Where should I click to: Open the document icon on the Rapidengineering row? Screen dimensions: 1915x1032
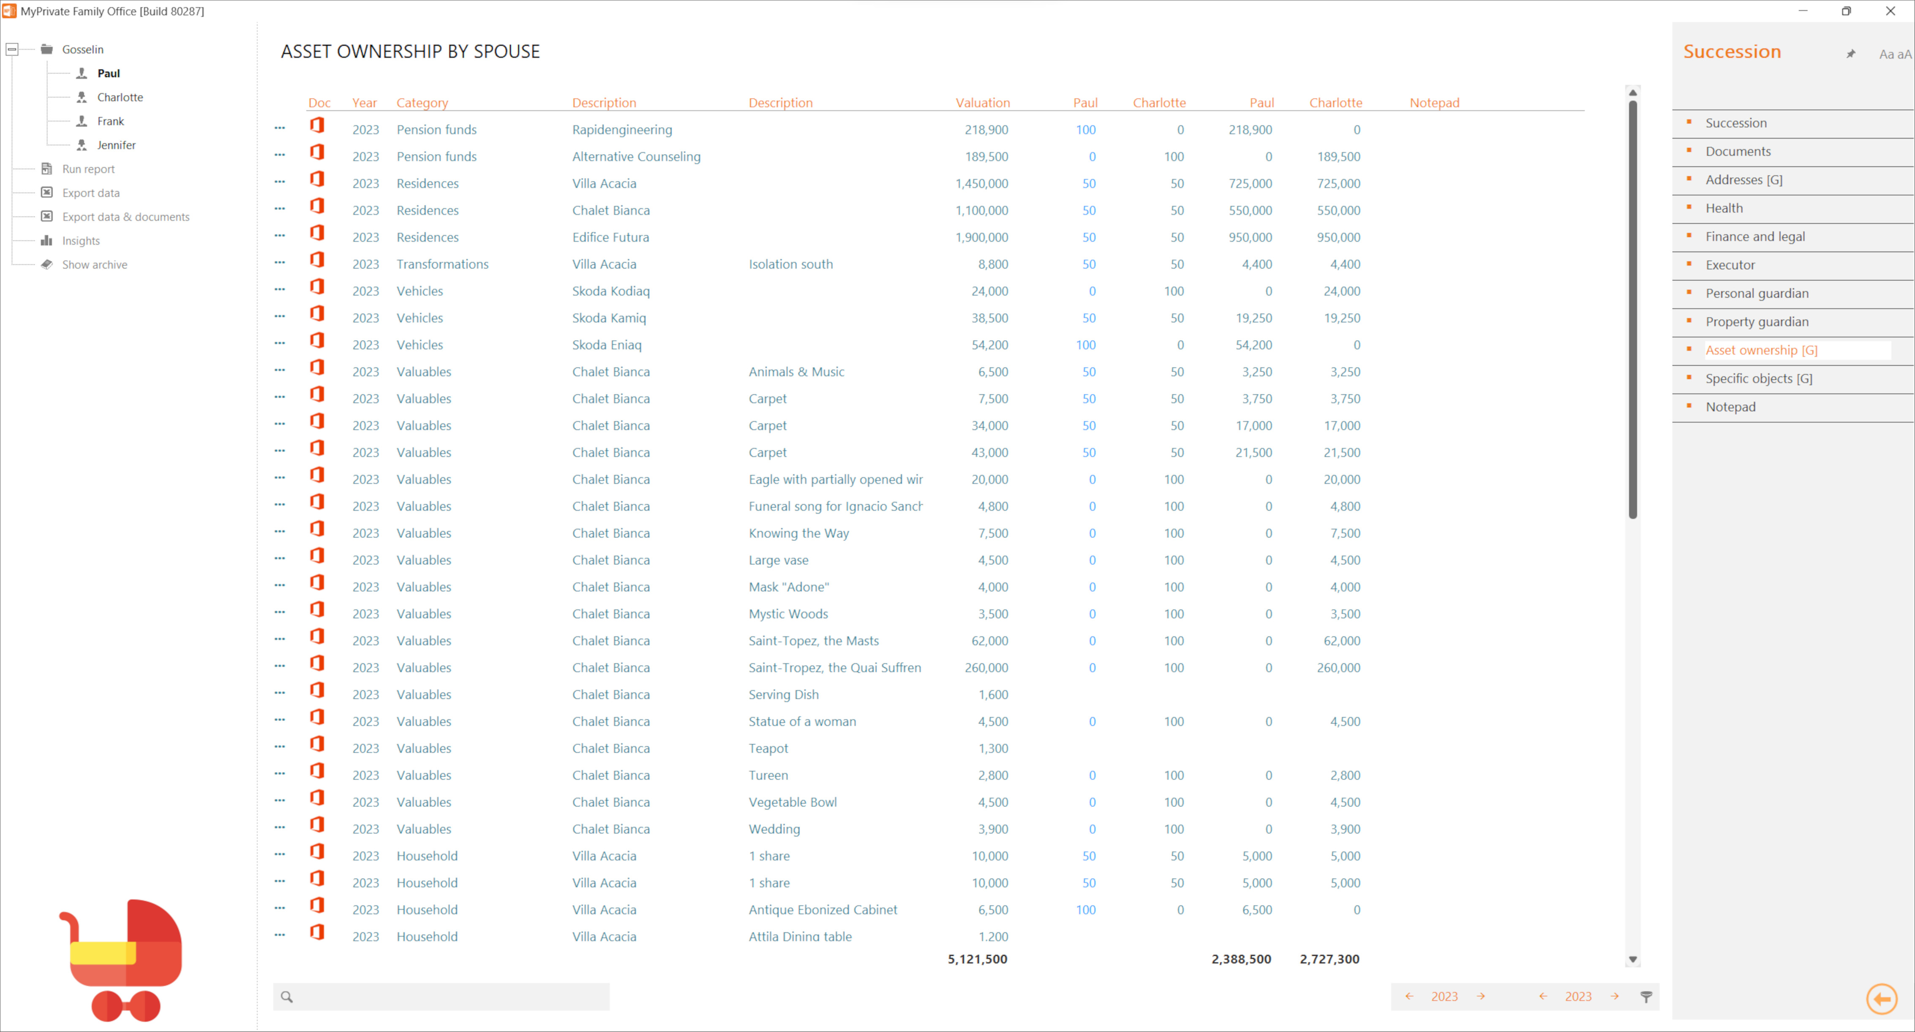coord(317,126)
